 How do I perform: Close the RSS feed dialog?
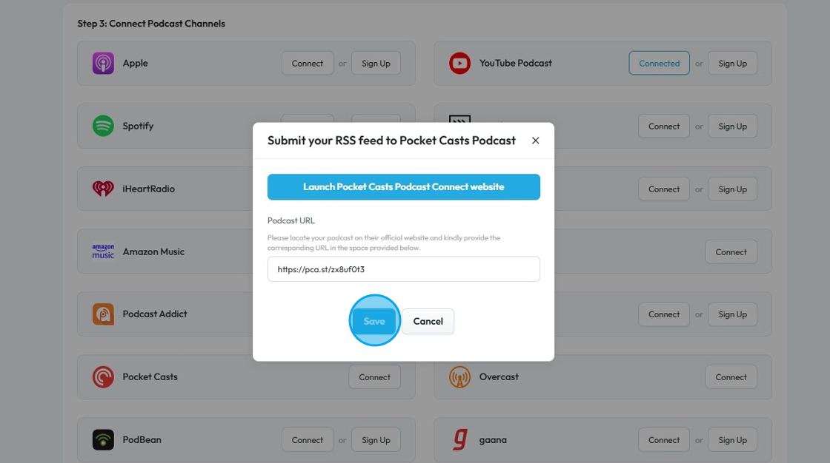pos(536,141)
